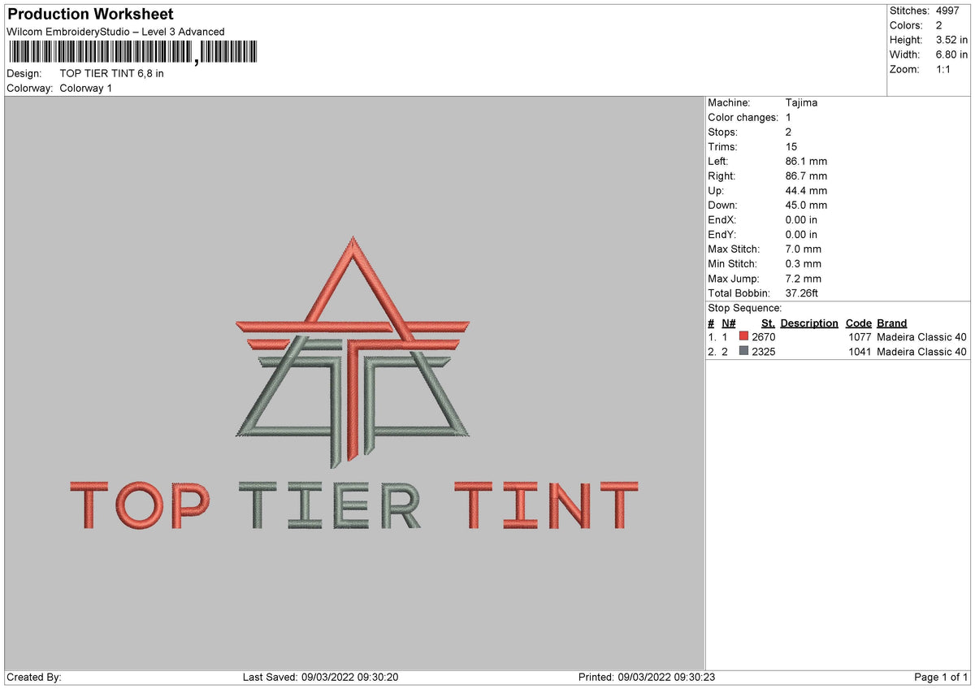Click the EndX value 0.00 in

click(x=802, y=219)
